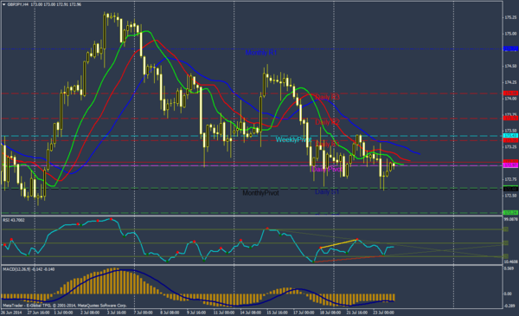
Task: Select the WeeklyPivot label
Action: pos(293,139)
